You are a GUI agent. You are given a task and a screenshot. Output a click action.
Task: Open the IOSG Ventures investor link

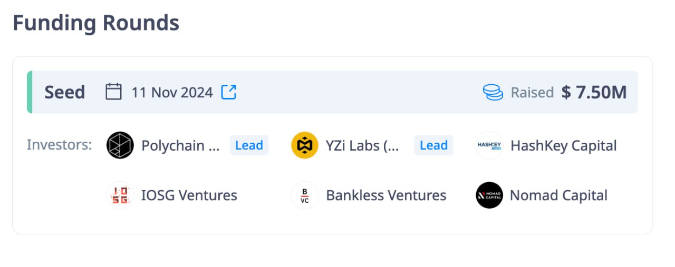pyautogui.click(x=189, y=195)
